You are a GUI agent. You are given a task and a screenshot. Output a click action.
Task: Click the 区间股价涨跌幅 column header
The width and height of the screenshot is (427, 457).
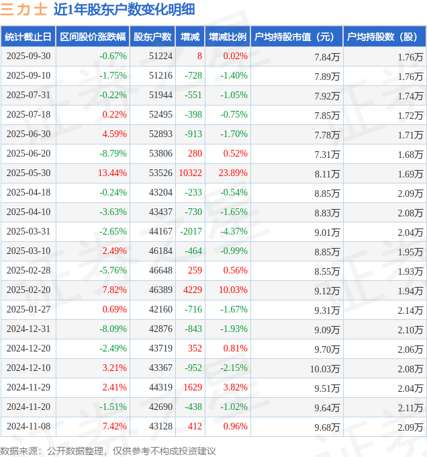93,37
